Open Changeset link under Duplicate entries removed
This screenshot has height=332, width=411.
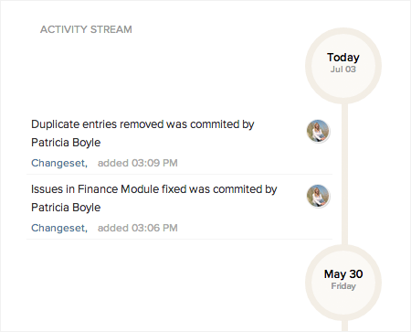tap(59, 163)
